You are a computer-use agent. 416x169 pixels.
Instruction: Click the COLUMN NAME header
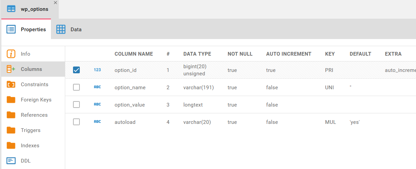coord(134,54)
